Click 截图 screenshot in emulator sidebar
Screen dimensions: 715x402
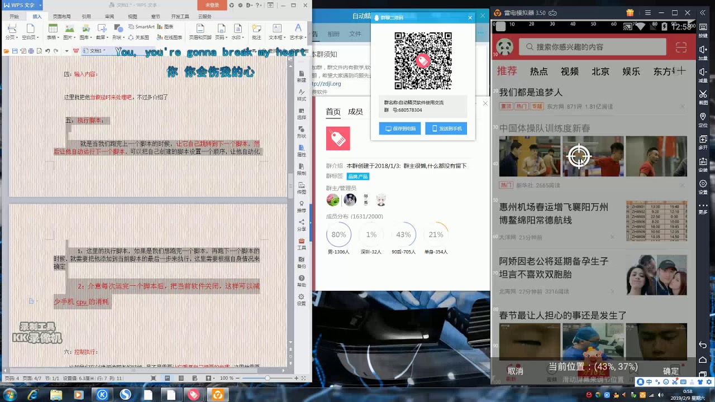pos(703,97)
